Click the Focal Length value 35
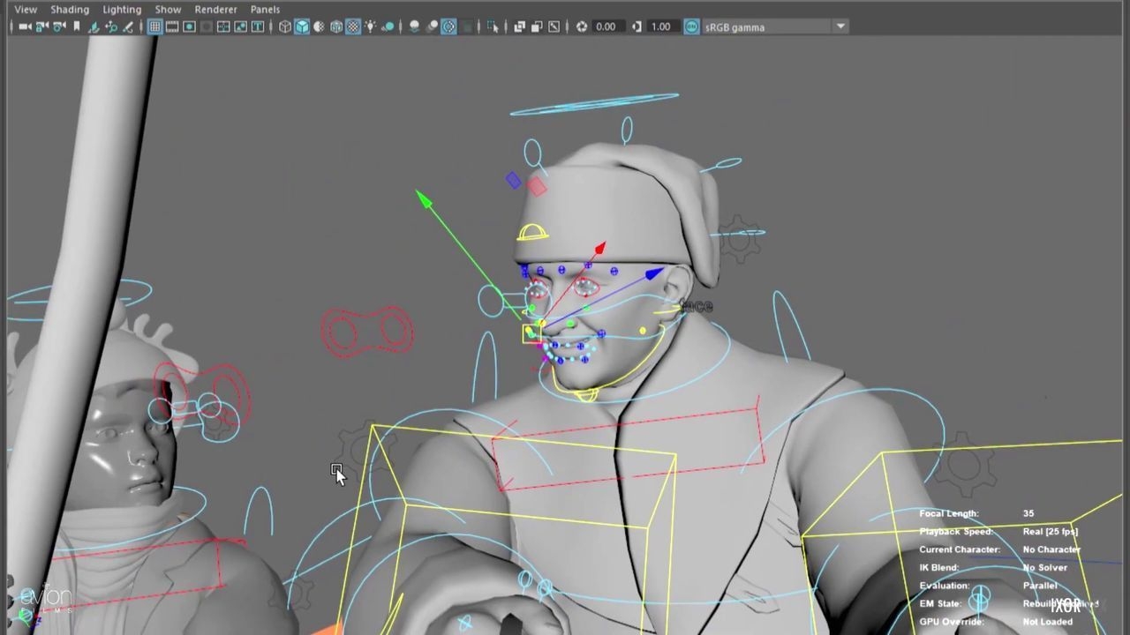 [x=1028, y=513]
